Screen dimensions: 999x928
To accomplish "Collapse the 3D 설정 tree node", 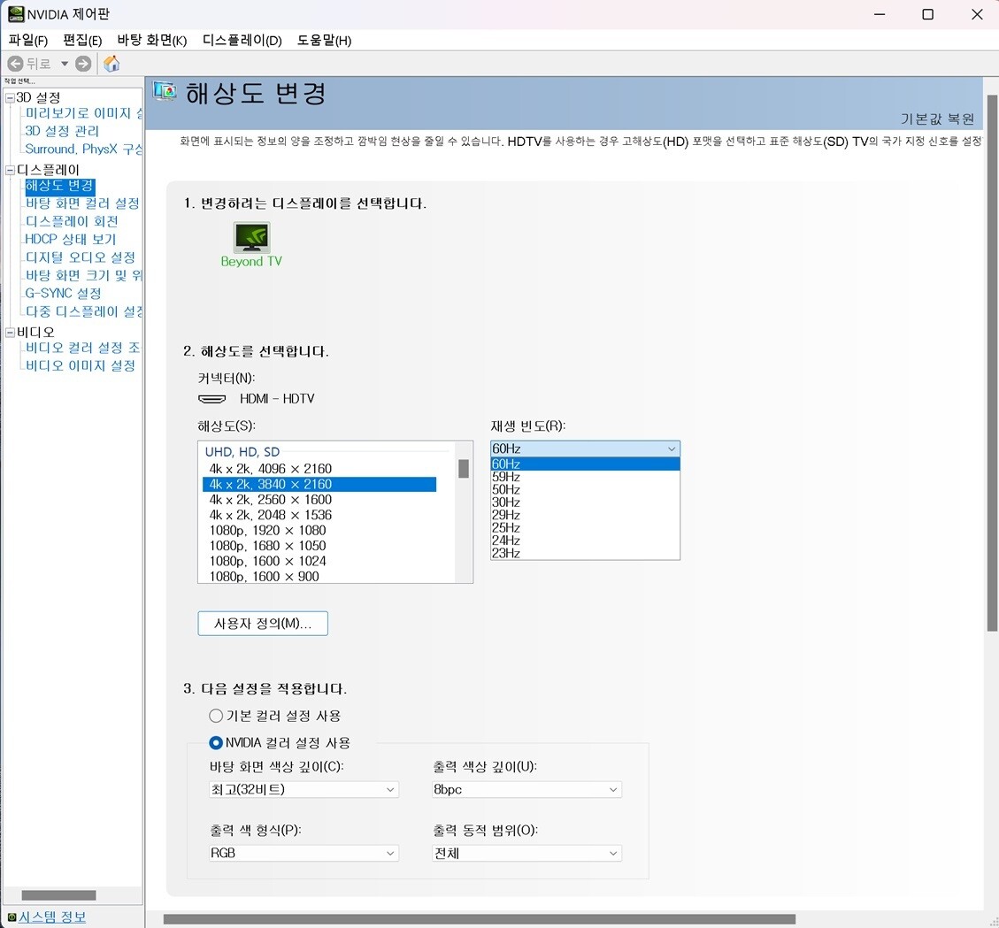I will tap(10, 98).
